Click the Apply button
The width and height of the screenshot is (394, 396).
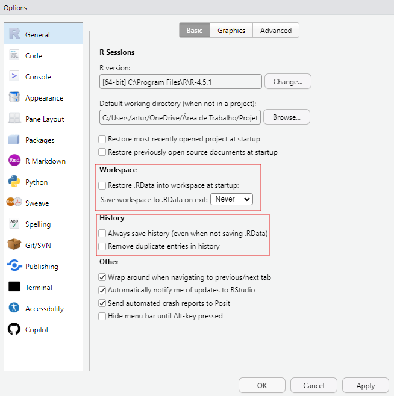(365, 386)
